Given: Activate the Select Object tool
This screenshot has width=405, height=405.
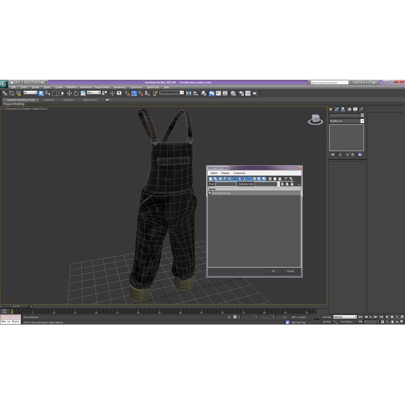Looking at the screenshot, I should [41, 93].
